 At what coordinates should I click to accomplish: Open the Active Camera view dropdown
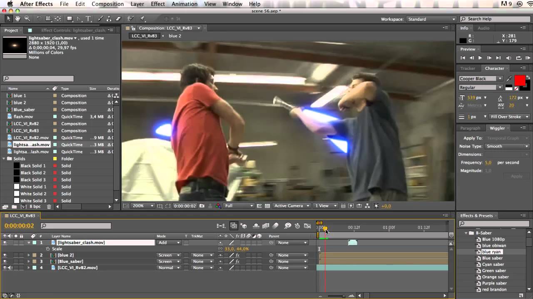pyautogui.click(x=291, y=206)
